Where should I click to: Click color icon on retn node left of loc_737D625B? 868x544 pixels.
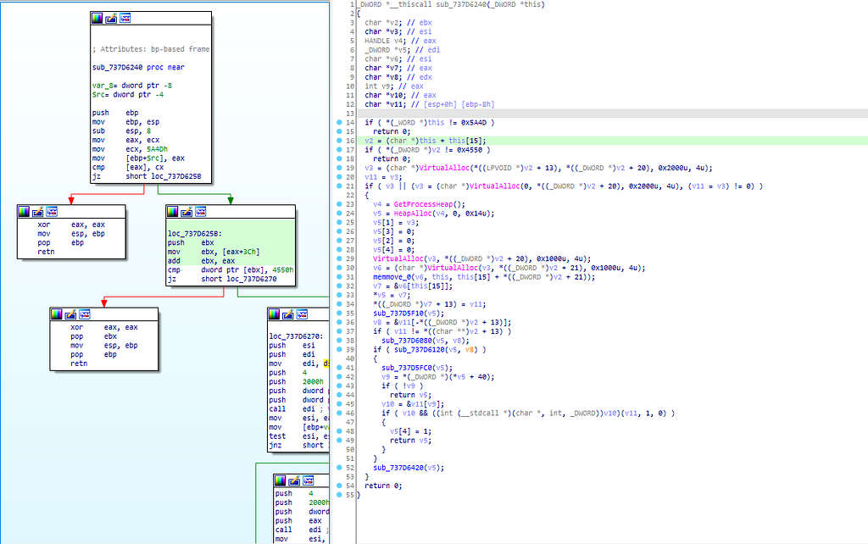[23, 211]
